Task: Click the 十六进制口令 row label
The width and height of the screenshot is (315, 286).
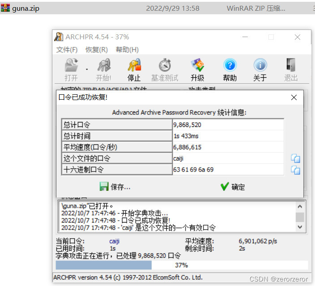Action: point(117,169)
